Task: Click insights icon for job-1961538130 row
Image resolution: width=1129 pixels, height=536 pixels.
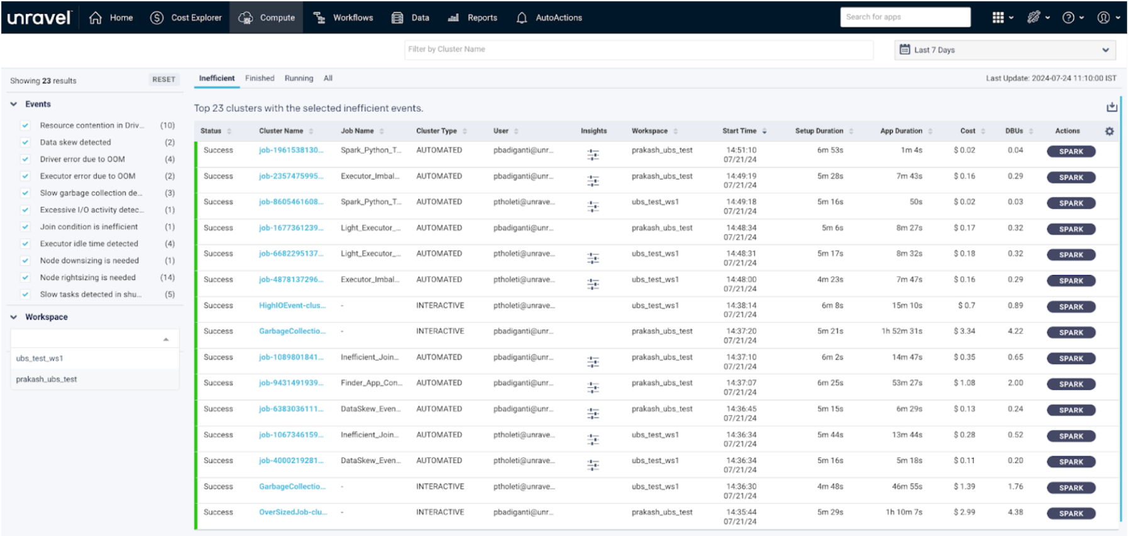Action: point(593,154)
